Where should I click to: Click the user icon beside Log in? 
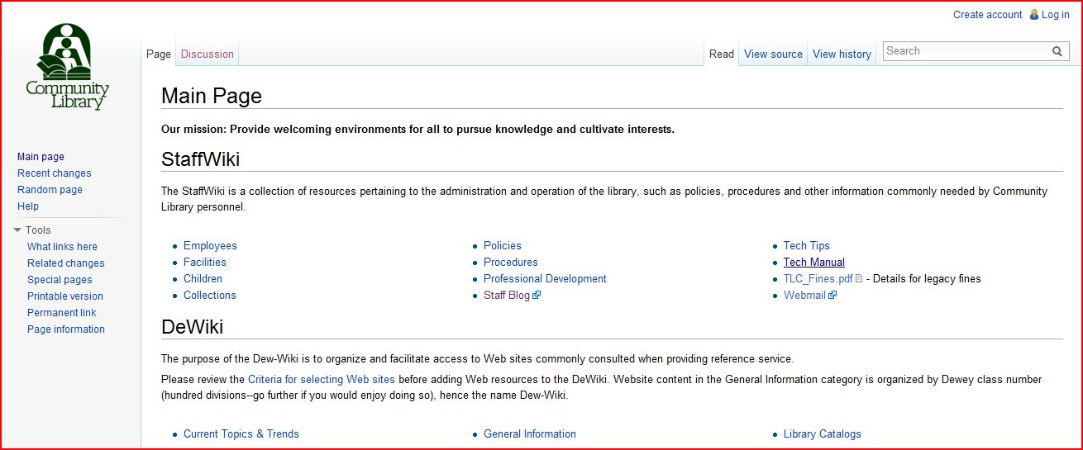[1033, 14]
